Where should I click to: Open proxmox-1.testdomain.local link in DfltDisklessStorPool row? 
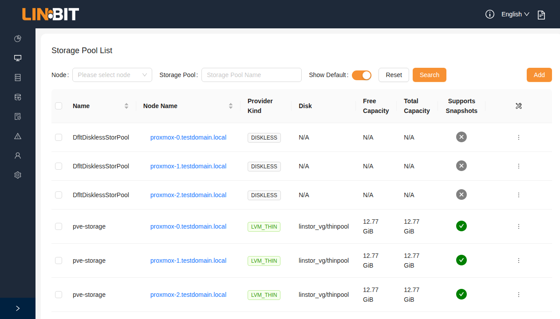(x=188, y=166)
